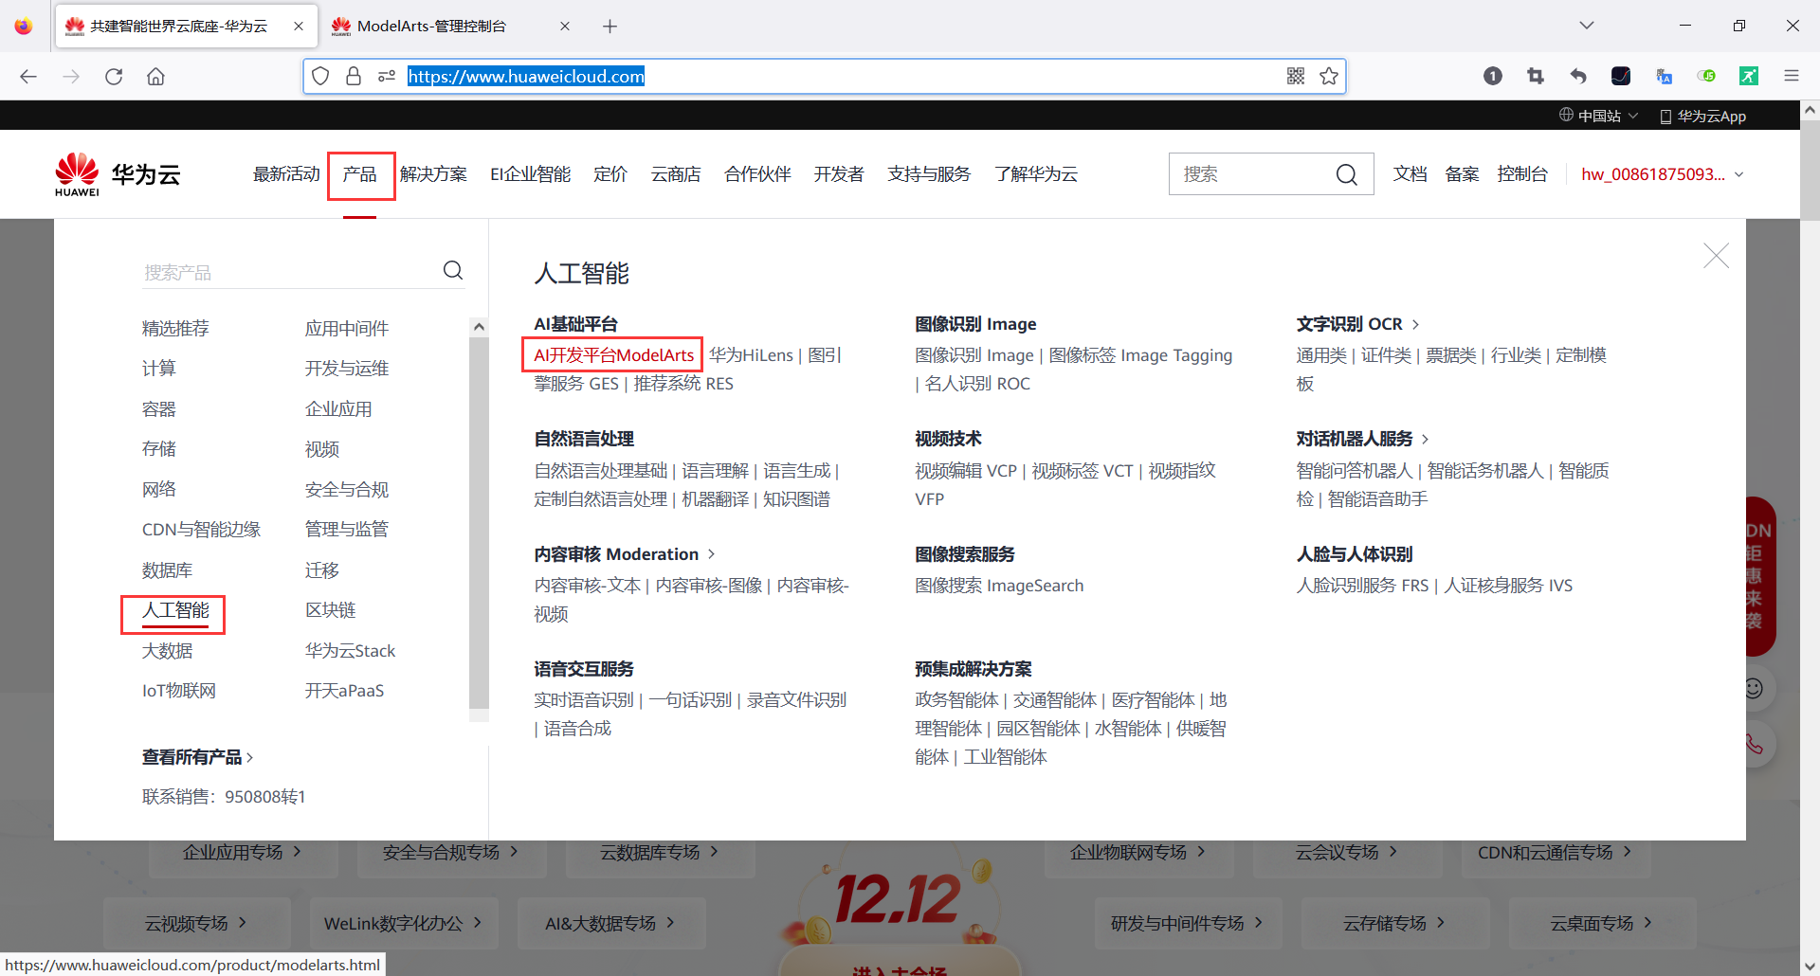
Task: Click the QR code icon in address bar
Action: coord(1295,76)
